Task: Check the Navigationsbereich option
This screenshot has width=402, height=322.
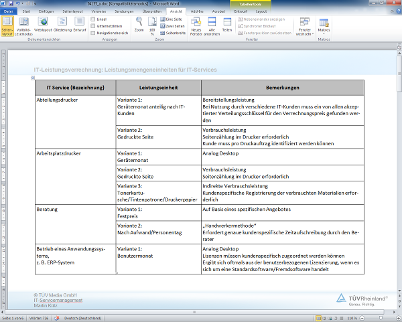Action: click(93, 32)
